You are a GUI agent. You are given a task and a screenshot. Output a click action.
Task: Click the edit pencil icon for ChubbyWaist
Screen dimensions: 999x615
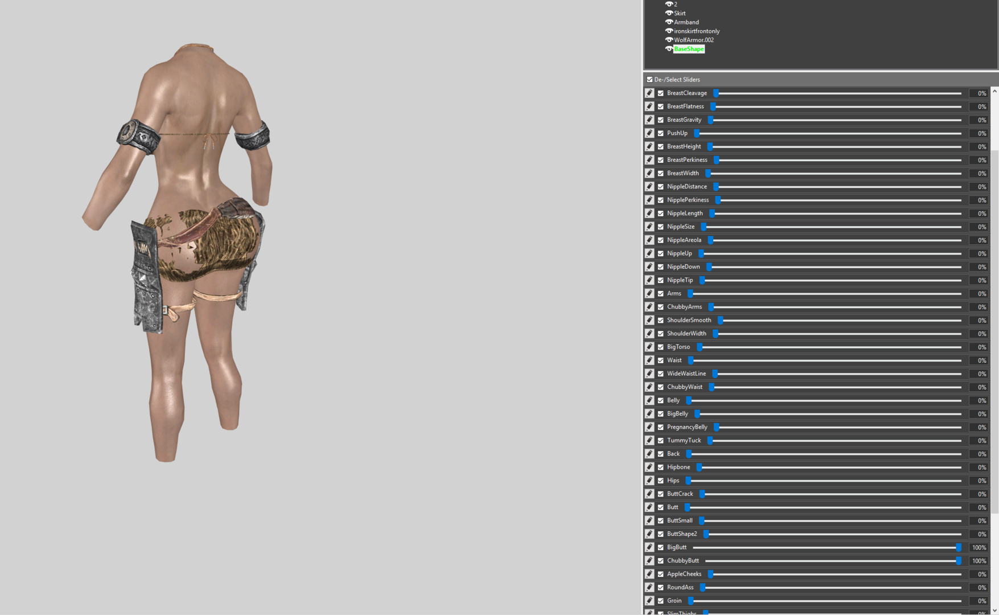pyautogui.click(x=649, y=387)
